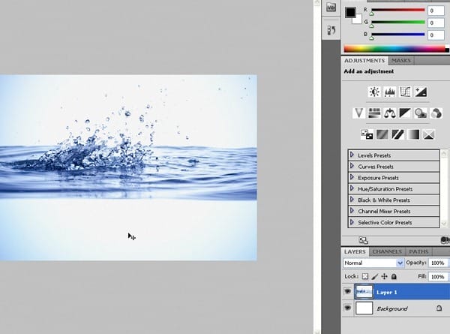Click the black foreground color swatch

350,12
